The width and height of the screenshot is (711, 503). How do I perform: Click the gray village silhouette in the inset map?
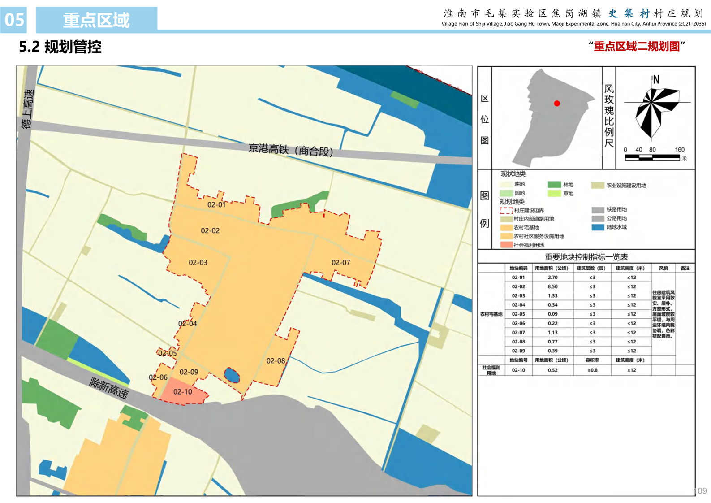click(x=550, y=121)
